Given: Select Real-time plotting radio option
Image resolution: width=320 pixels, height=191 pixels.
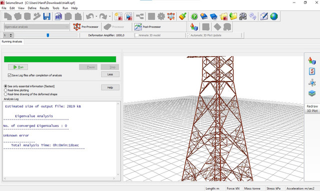Looking at the screenshot, I should pyautogui.click(x=5, y=90).
